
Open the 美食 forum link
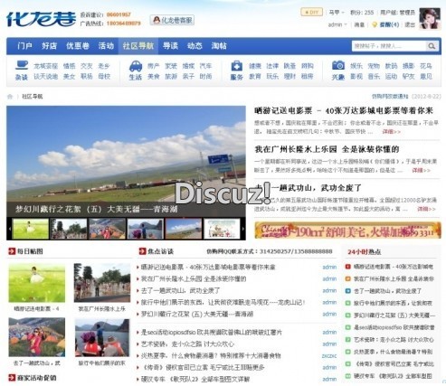[154, 77]
